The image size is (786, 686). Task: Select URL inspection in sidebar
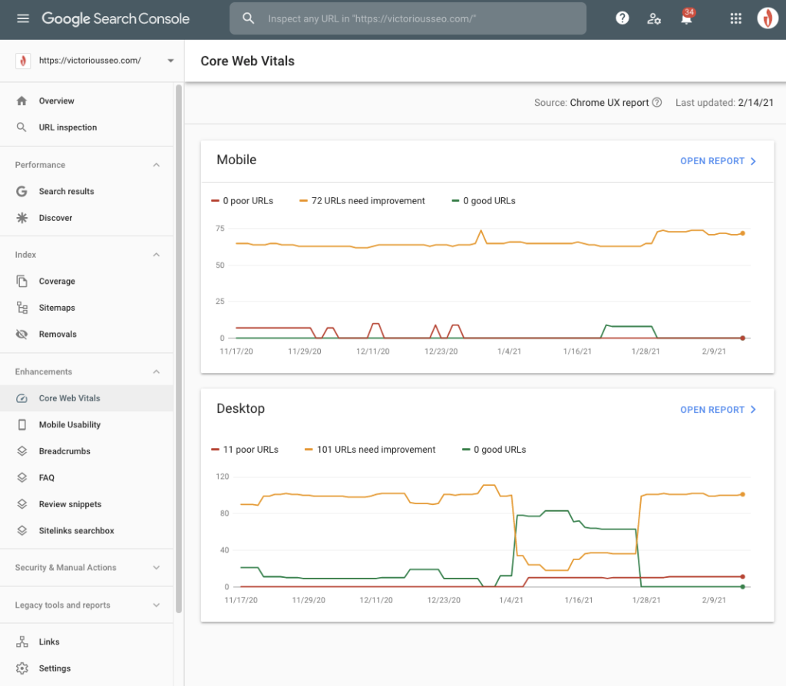click(x=68, y=127)
